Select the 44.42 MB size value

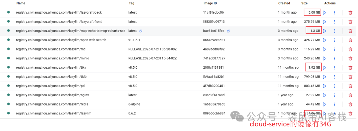pyautogui.click(x=313, y=104)
